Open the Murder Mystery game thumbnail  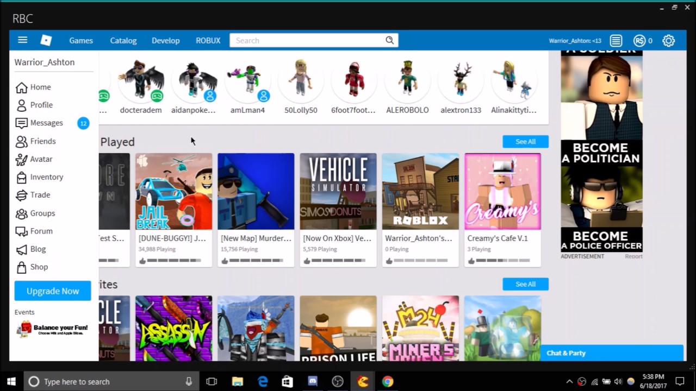(x=256, y=191)
